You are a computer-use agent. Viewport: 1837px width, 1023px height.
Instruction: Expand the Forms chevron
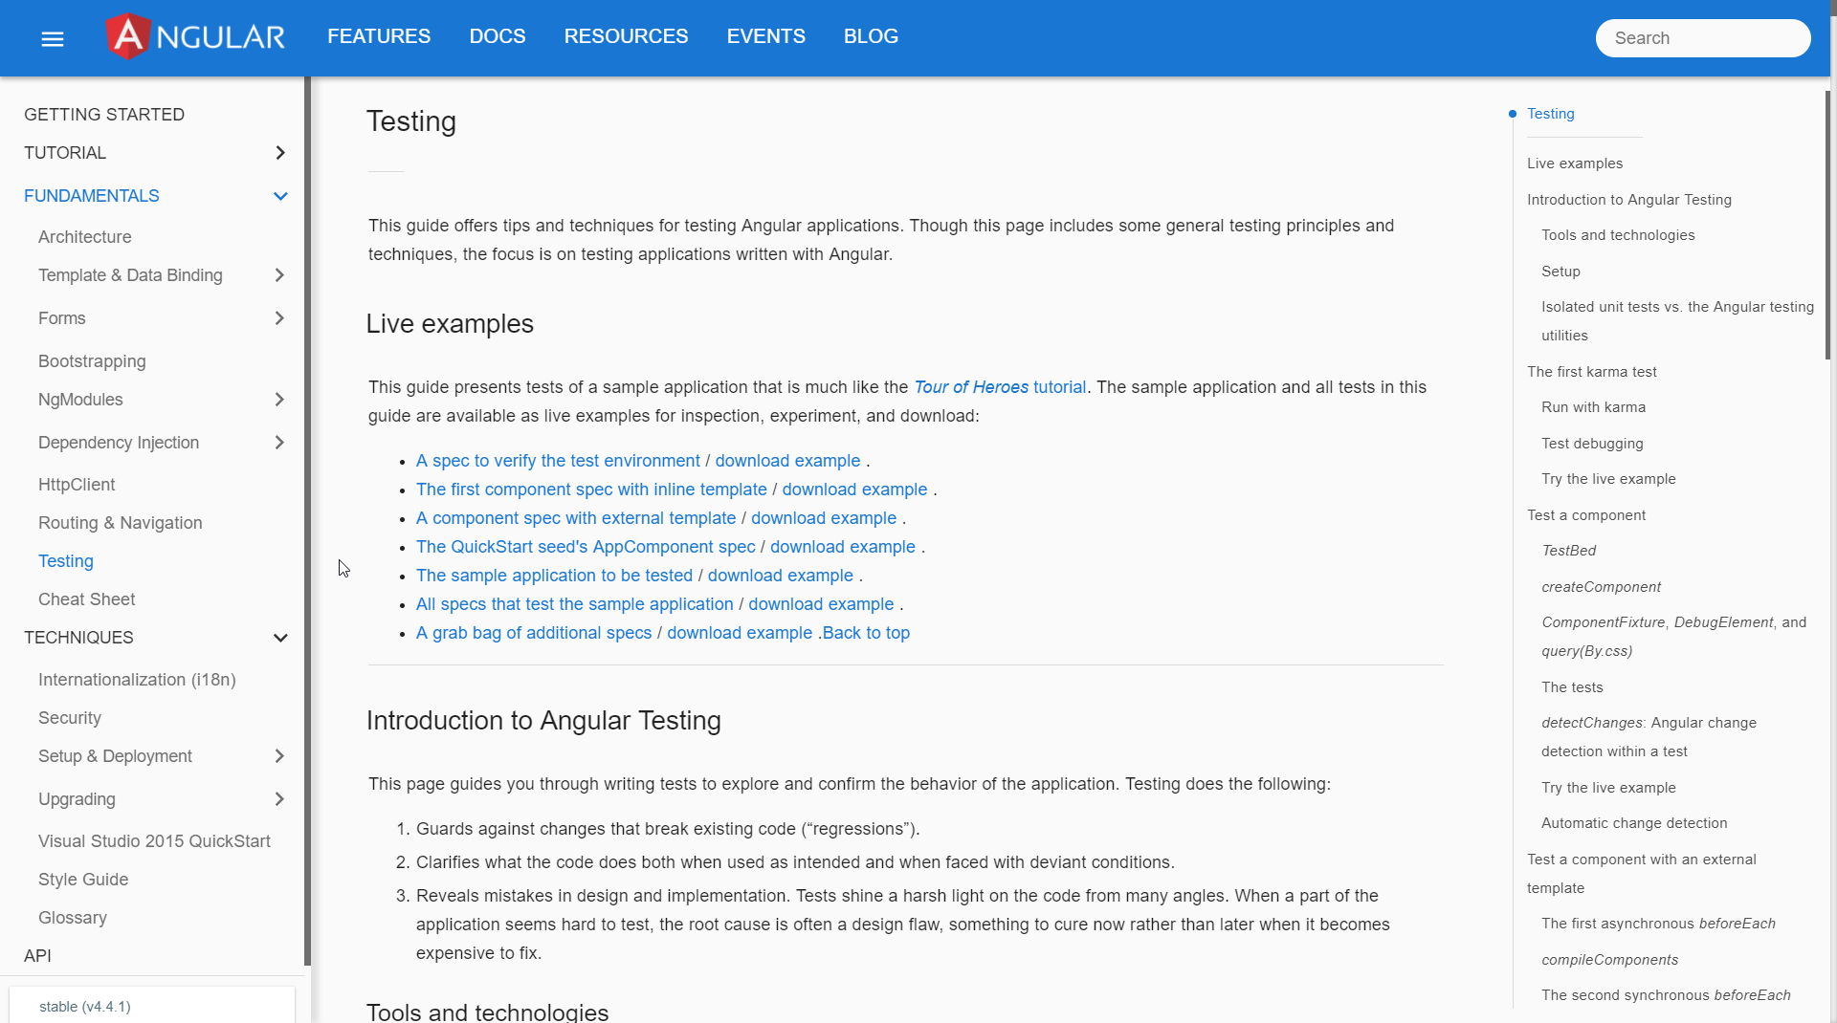pyautogui.click(x=279, y=318)
